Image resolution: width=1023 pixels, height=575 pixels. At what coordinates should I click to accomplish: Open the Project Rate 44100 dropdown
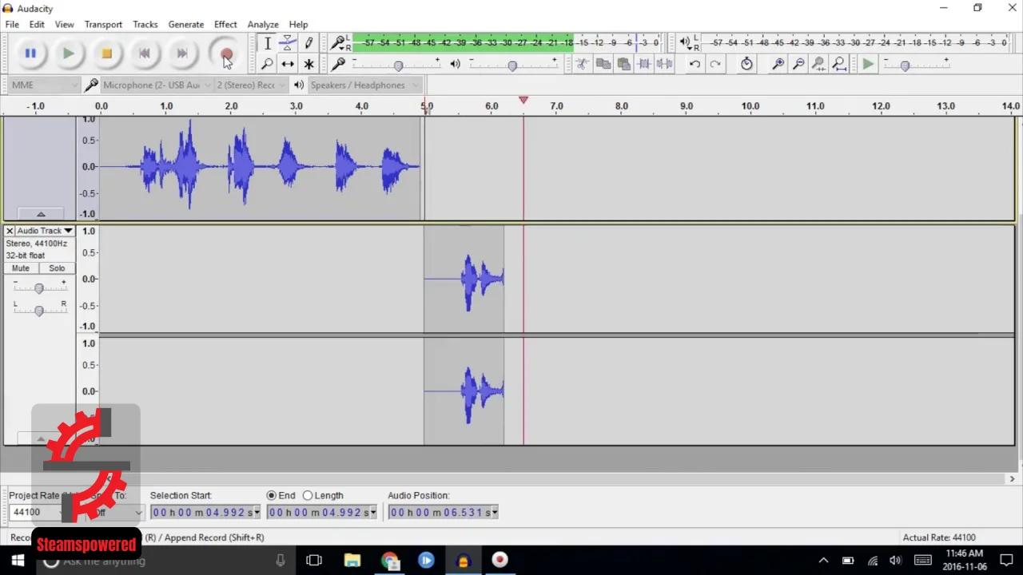(36, 513)
